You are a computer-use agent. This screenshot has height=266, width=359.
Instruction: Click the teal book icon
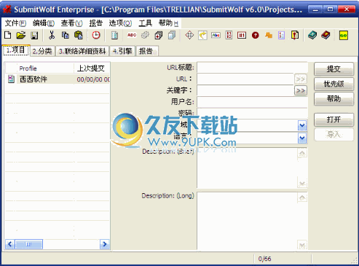click(x=312, y=35)
